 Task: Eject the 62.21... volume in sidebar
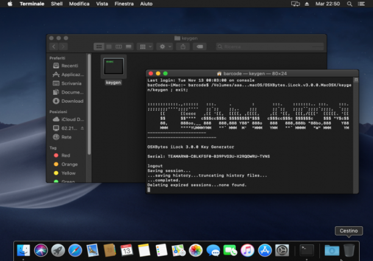click(x=82, y=128)
